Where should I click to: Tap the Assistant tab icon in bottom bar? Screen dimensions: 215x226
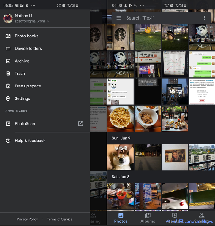tap(175, 216)
